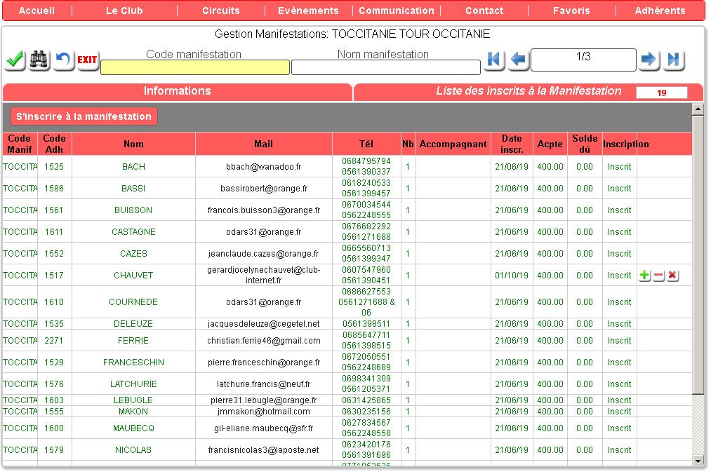Open the Contact menu
Image resolution: width=711 pixels, height=474 pixels.
[484, 11]
